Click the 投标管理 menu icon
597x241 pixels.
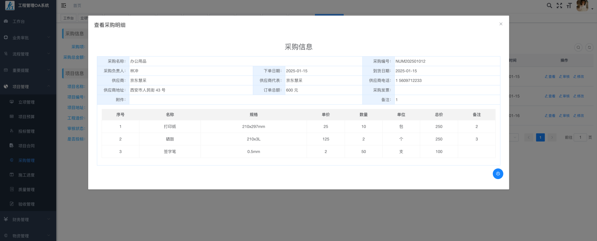(x=11, y=131)
